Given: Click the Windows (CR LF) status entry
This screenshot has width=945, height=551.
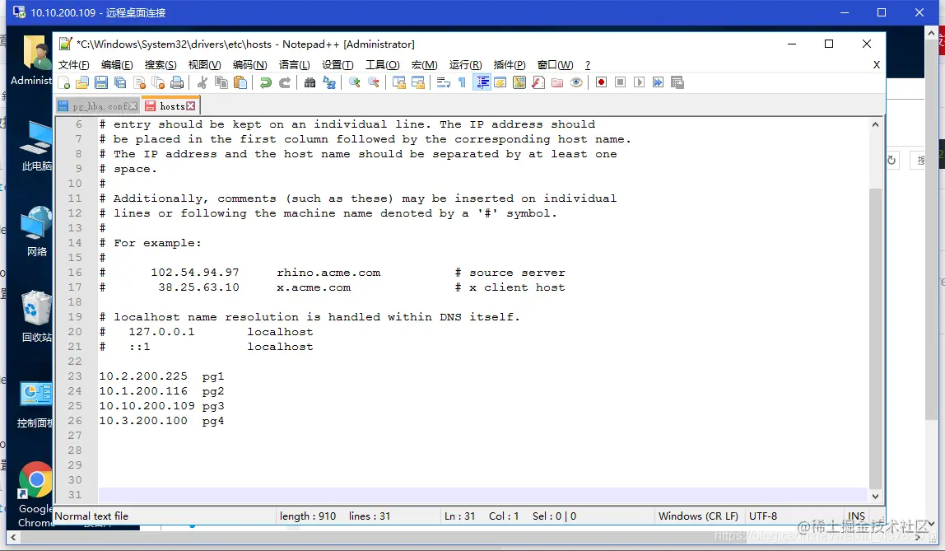Looking at the screenshot, I should [x=698, y=516].
